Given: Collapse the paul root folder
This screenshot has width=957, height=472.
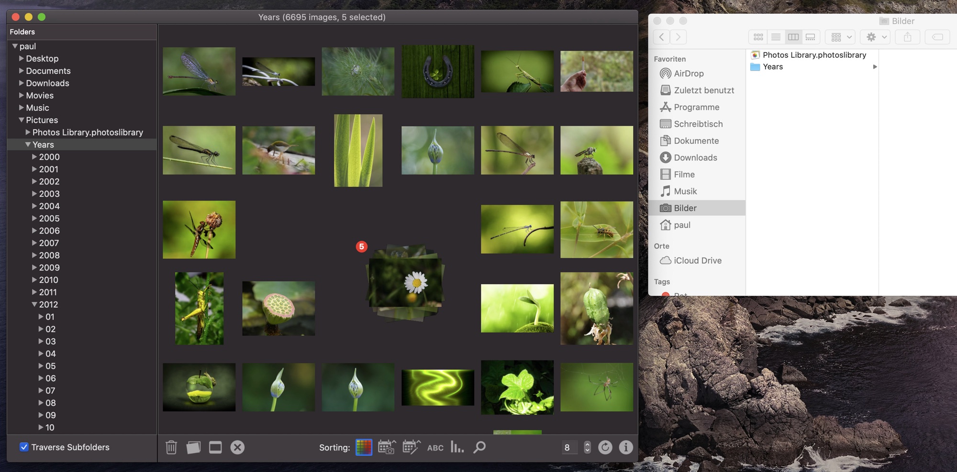Looking at the screenshot, I should pos(15,46).
